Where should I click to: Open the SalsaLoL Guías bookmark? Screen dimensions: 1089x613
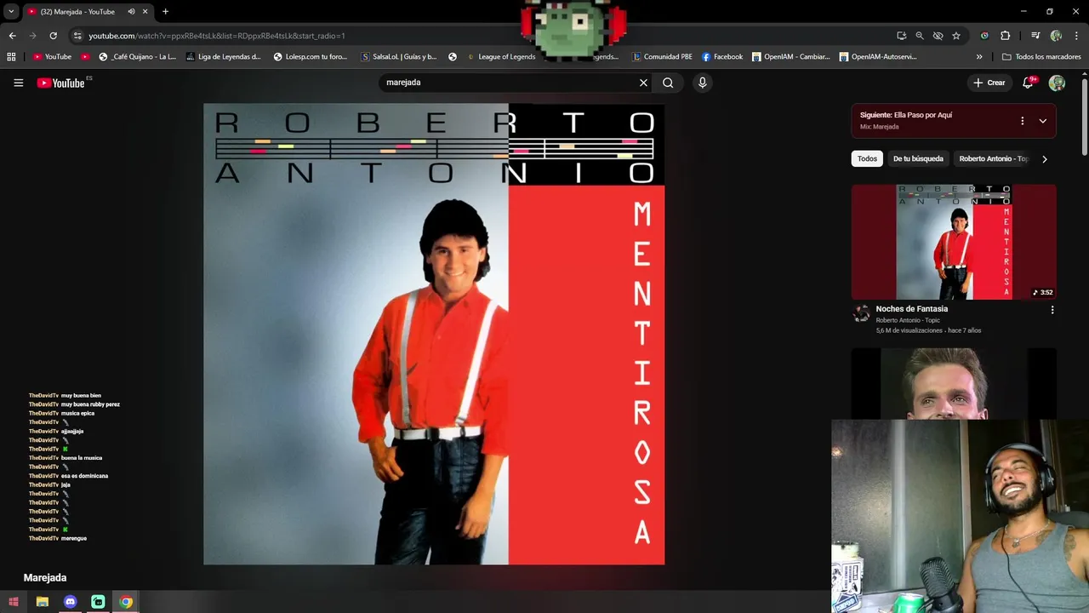[399, 57]
